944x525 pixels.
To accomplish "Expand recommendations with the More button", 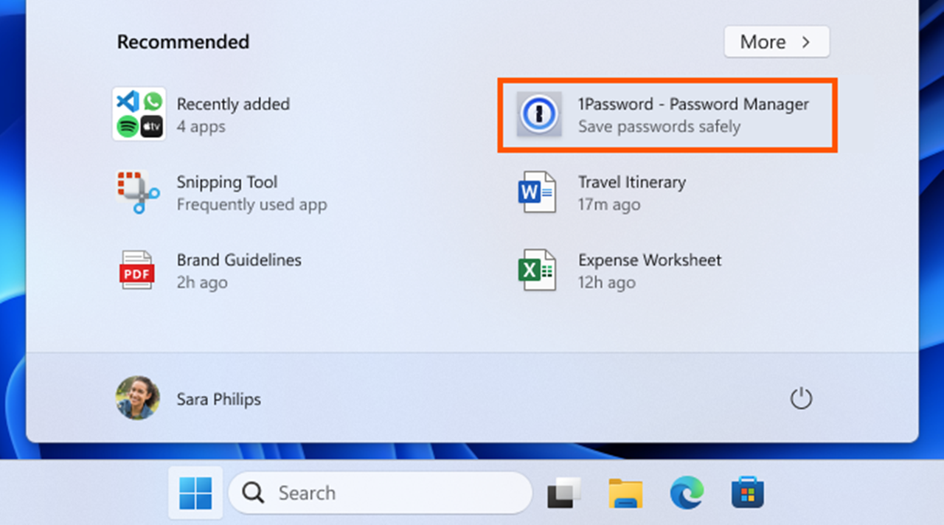I will click(776, 42).
